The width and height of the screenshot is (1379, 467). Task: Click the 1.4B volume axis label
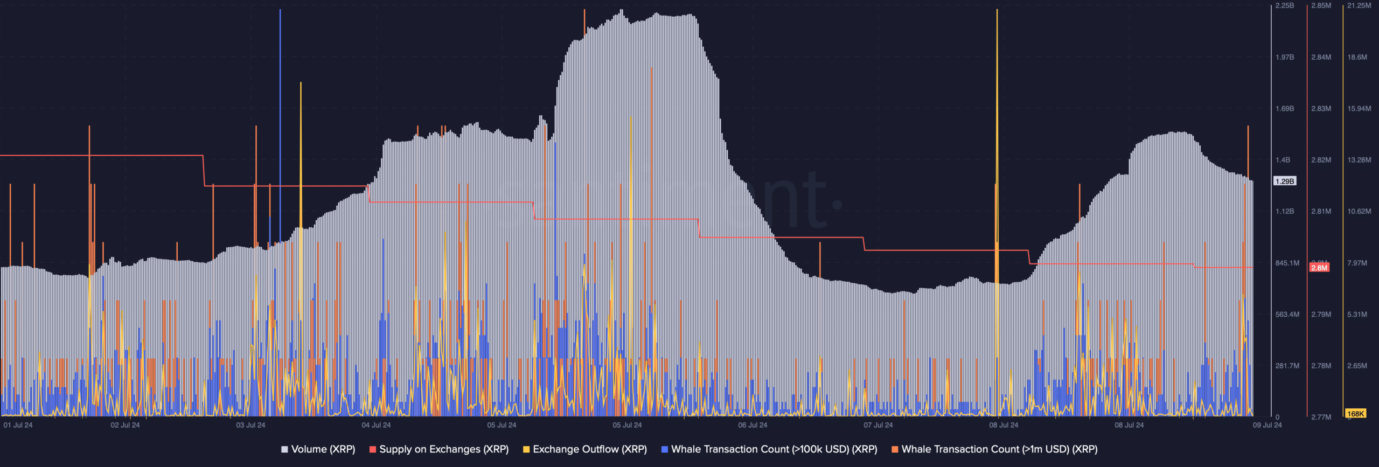tap(1283, 160)
